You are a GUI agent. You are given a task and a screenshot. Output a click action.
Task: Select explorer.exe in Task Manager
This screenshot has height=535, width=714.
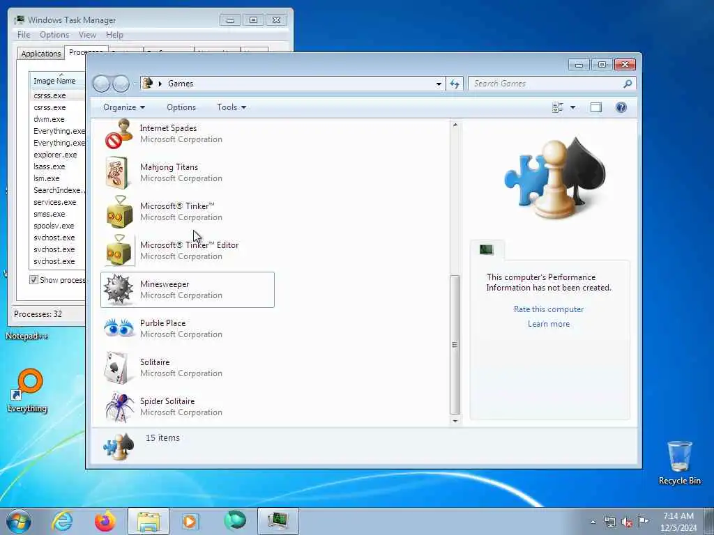pyautogui.click(x=55, y=155)
